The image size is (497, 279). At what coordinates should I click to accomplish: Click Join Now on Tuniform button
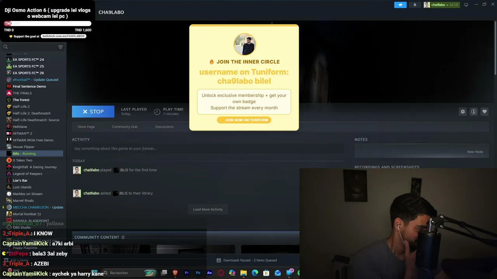tap(244, 120)
